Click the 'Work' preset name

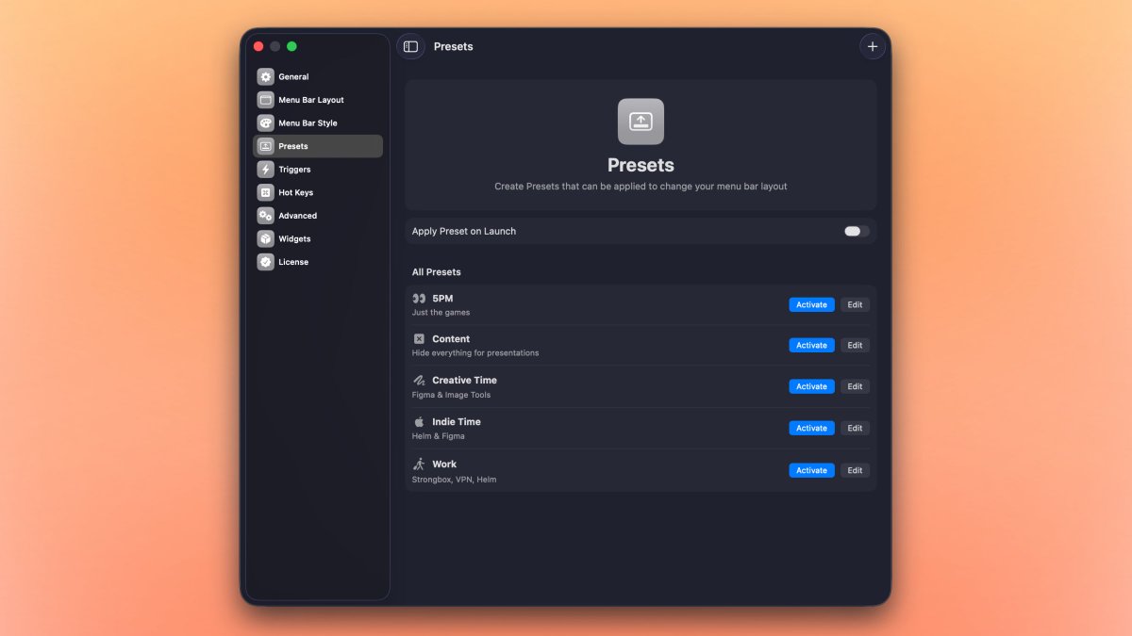(x=444, y=465)
